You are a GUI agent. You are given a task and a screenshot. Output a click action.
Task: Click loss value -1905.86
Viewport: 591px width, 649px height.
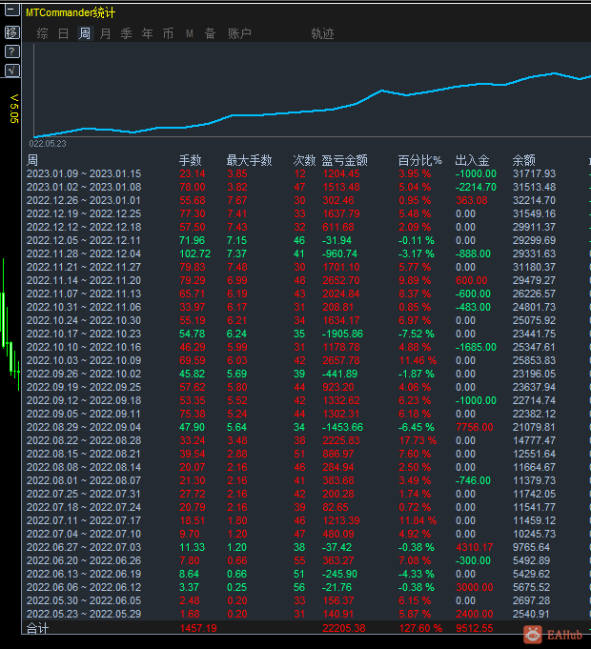click(342, 334)
